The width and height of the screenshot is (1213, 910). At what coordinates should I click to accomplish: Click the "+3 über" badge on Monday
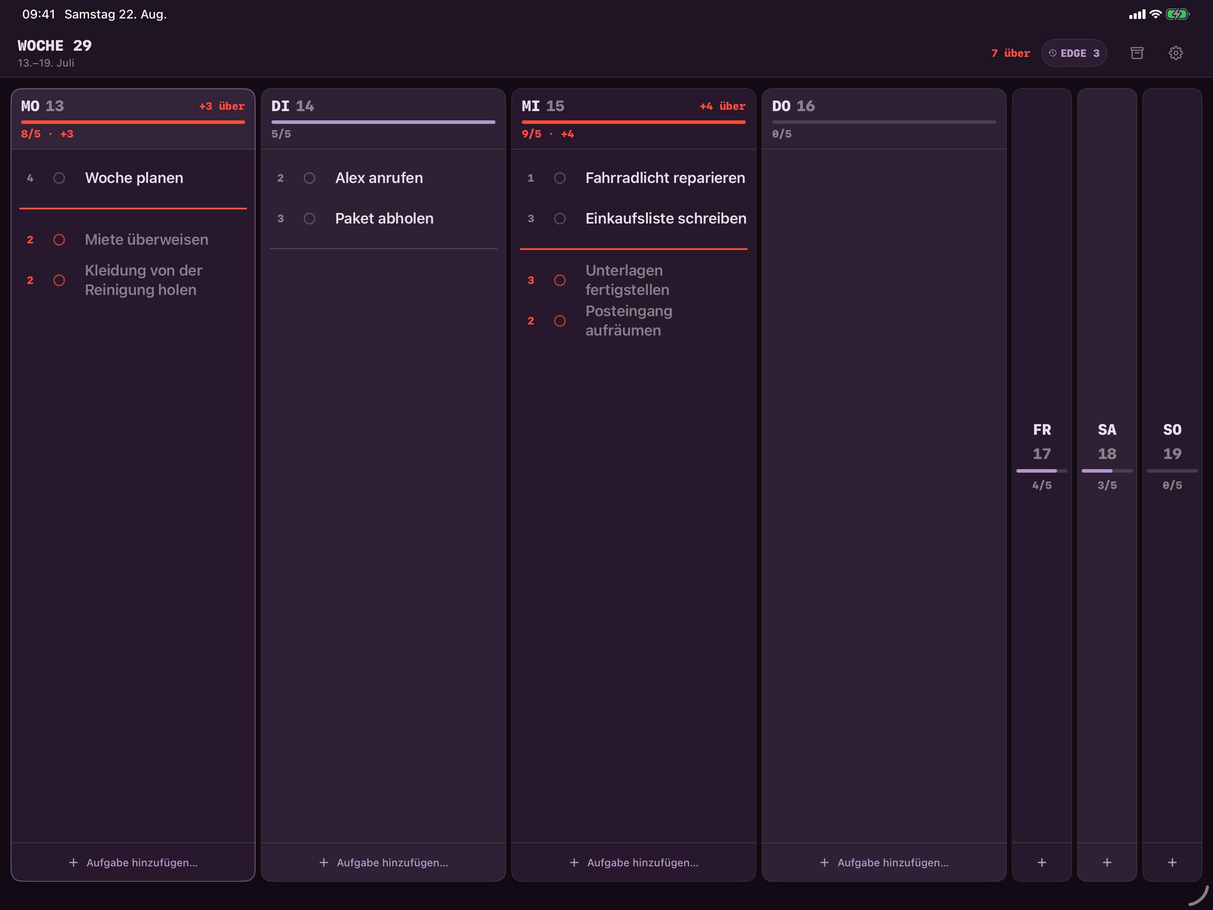coord(222,106)
